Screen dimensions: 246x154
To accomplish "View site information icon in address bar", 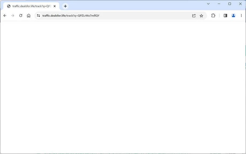I will (x=39, y=16).
